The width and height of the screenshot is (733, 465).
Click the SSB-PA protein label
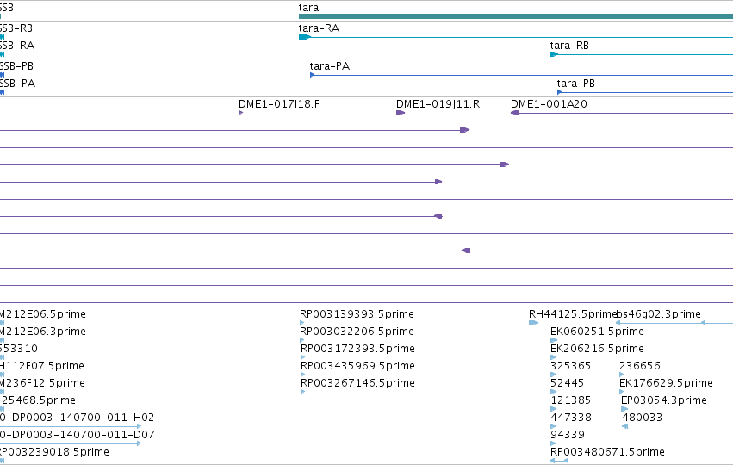[18, 84]
